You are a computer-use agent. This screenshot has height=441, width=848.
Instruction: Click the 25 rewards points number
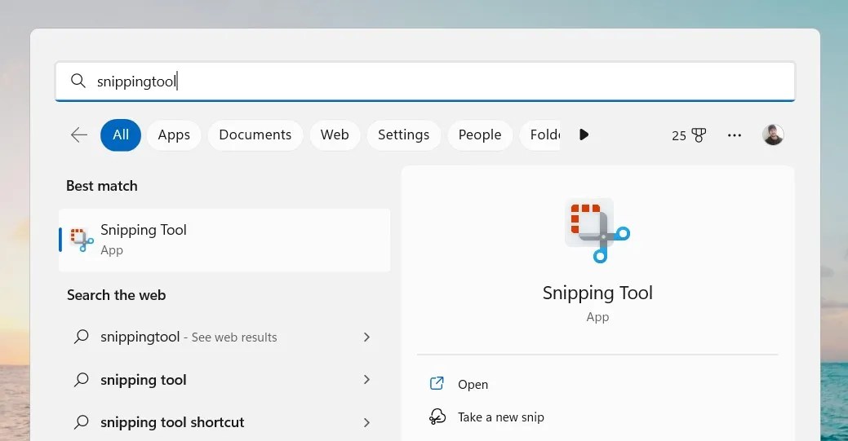tap(679, 135)
